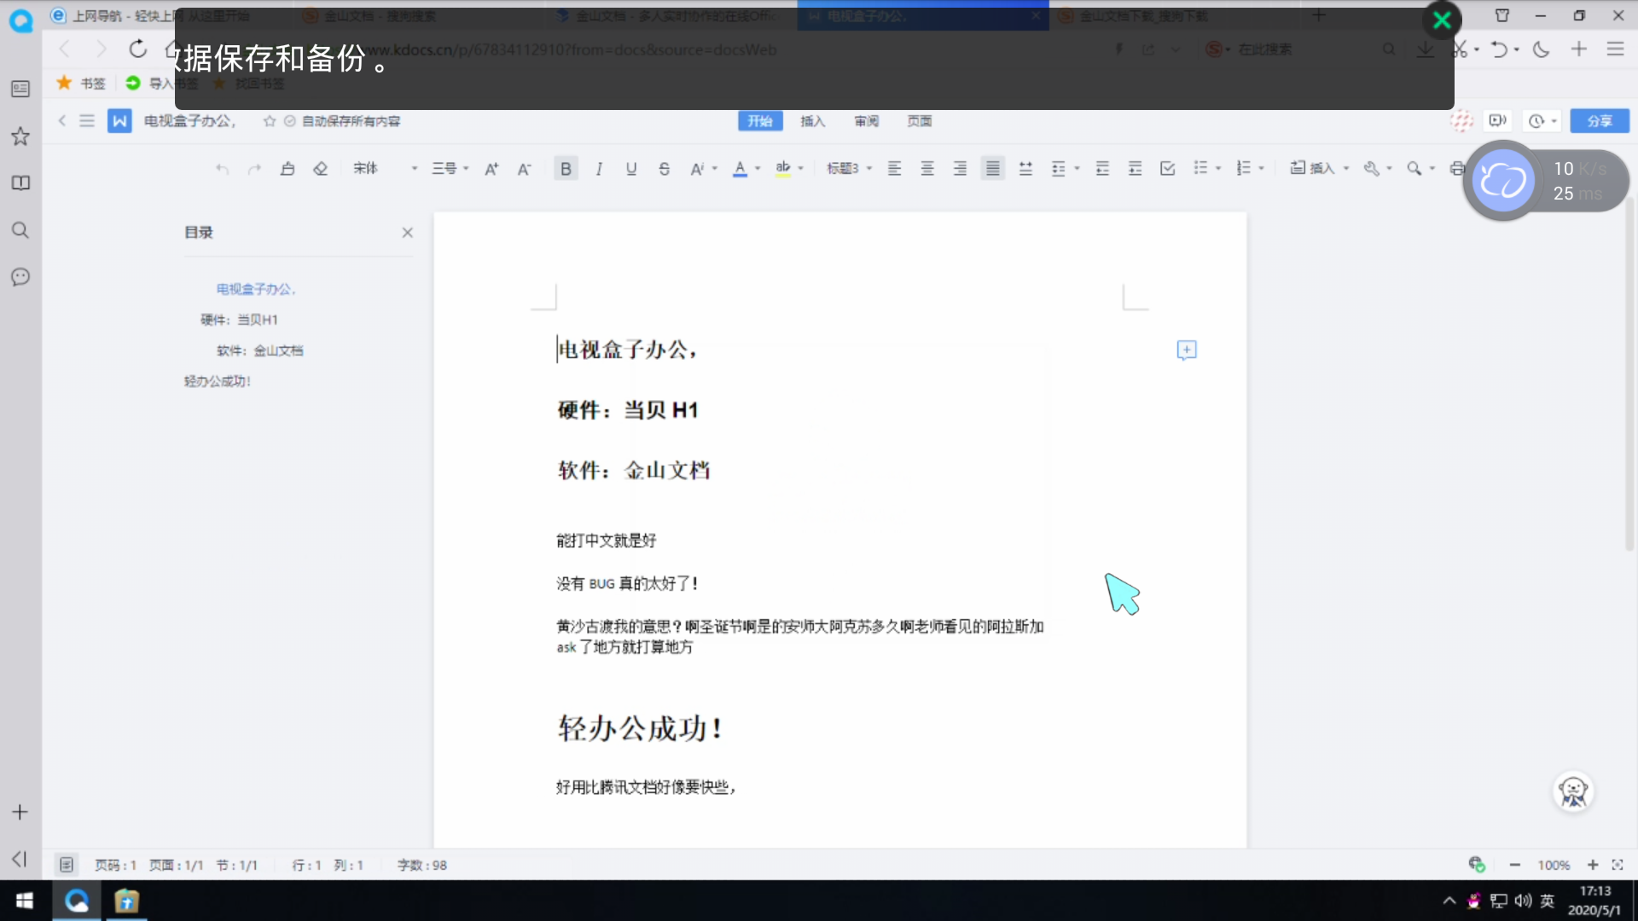
Task: Align text left
Action: [894, 169]
